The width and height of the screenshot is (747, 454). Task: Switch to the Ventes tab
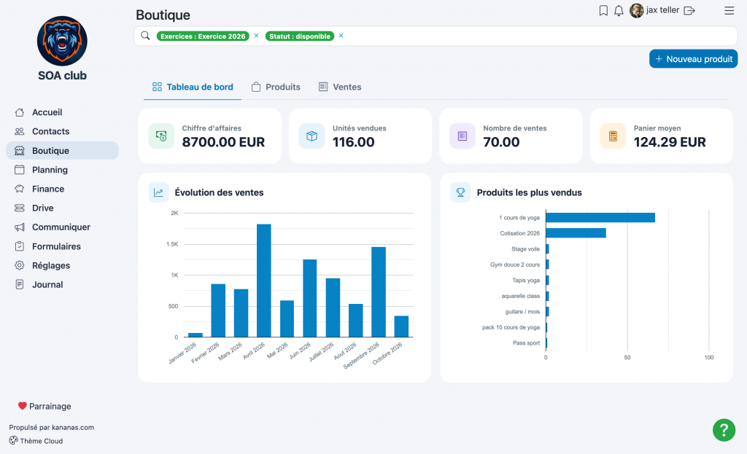tap(340, 87)
